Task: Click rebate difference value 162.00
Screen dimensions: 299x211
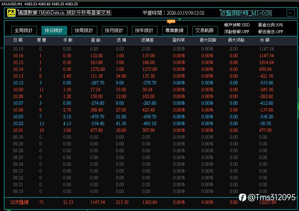Action: tap(148, 96)
